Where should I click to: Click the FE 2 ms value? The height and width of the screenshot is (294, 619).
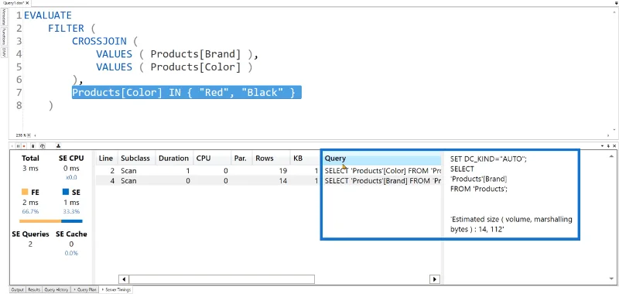tap(30, 203)
